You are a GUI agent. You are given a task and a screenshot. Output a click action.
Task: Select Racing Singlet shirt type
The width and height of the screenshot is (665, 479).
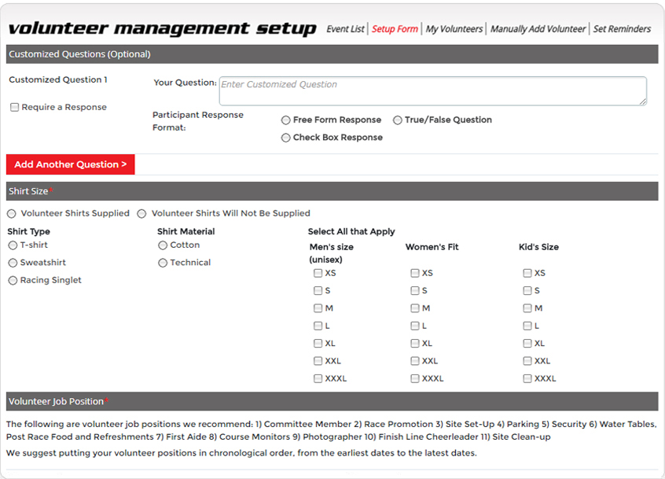pyautogui.click(x=13, y=281)
